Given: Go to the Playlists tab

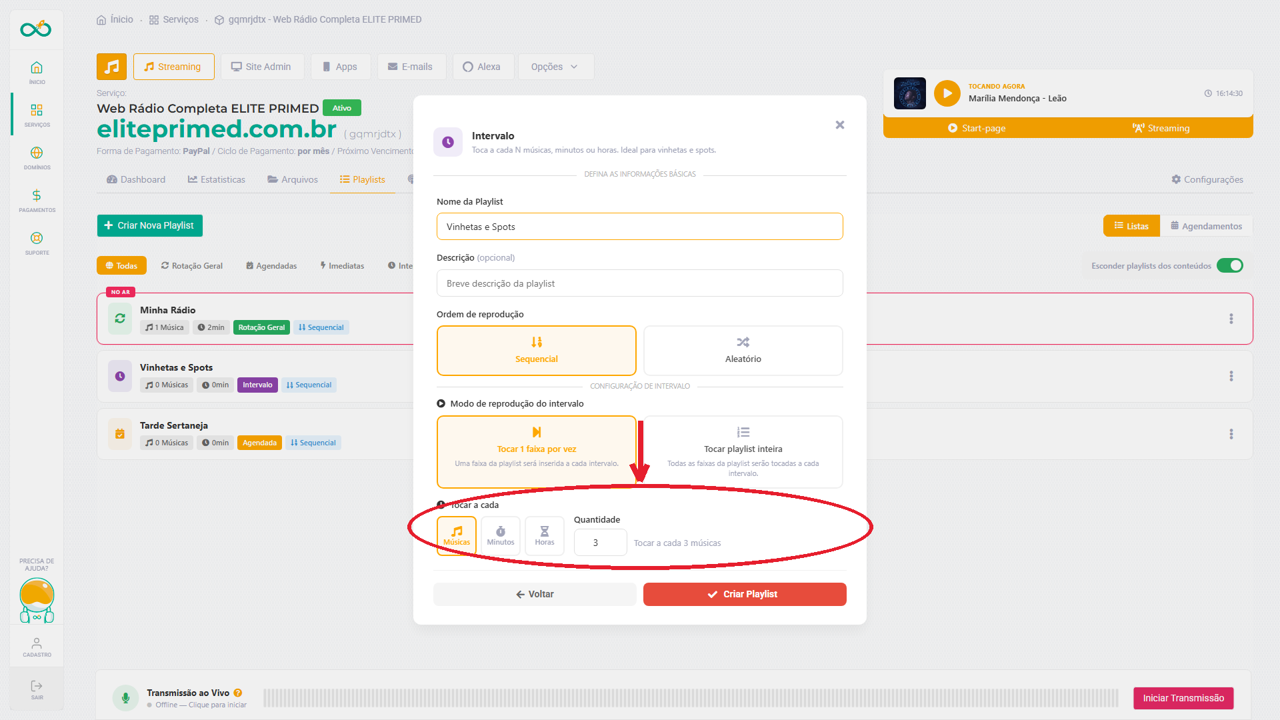Looking at the screenshot, I should (363, 179).
